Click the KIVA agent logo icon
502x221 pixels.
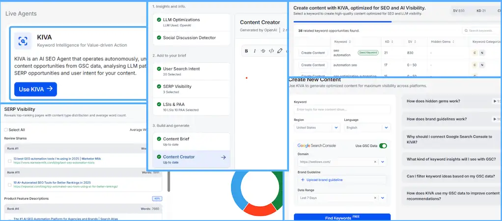[23, 41]
